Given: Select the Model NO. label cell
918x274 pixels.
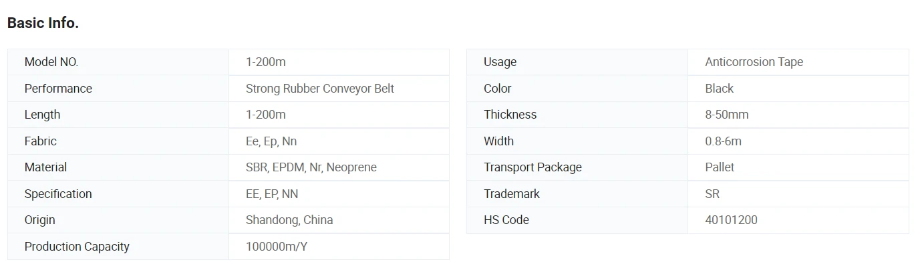Looking at the screenshot, I should (x=118, y=62).
